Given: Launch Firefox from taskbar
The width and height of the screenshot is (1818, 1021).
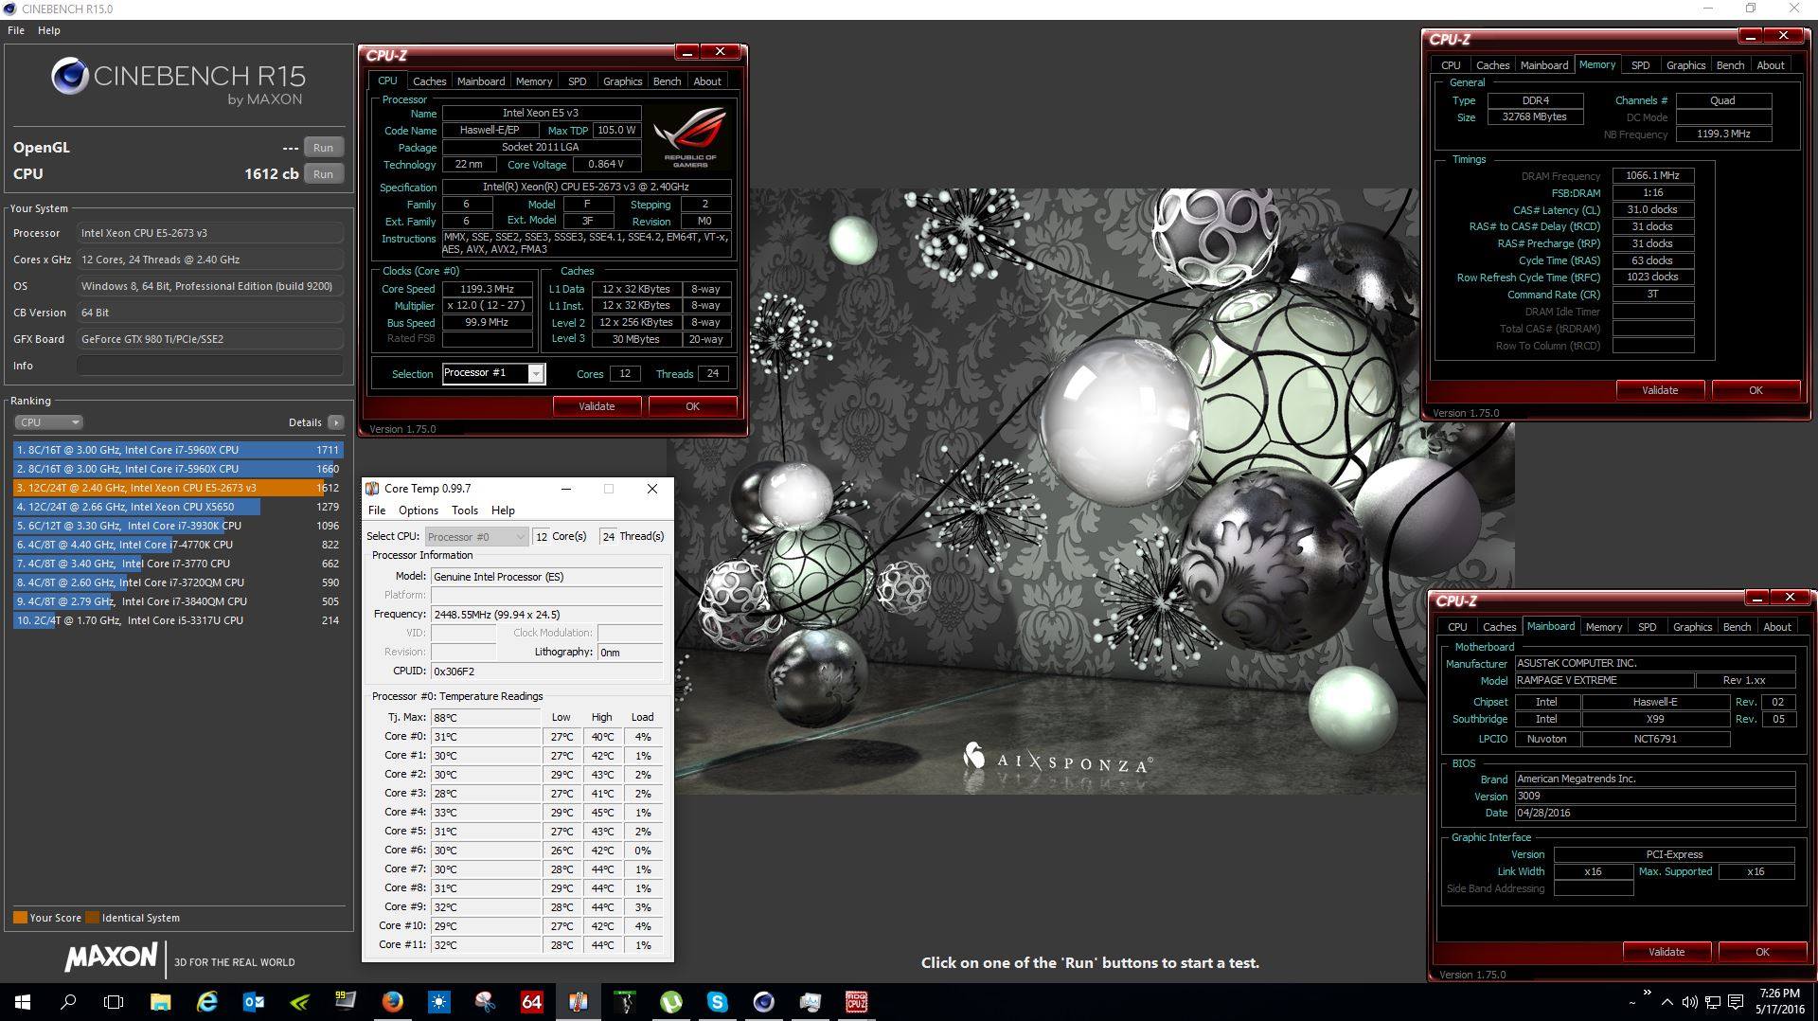Looking at the screenshot, I should (x=392, y=1002).
